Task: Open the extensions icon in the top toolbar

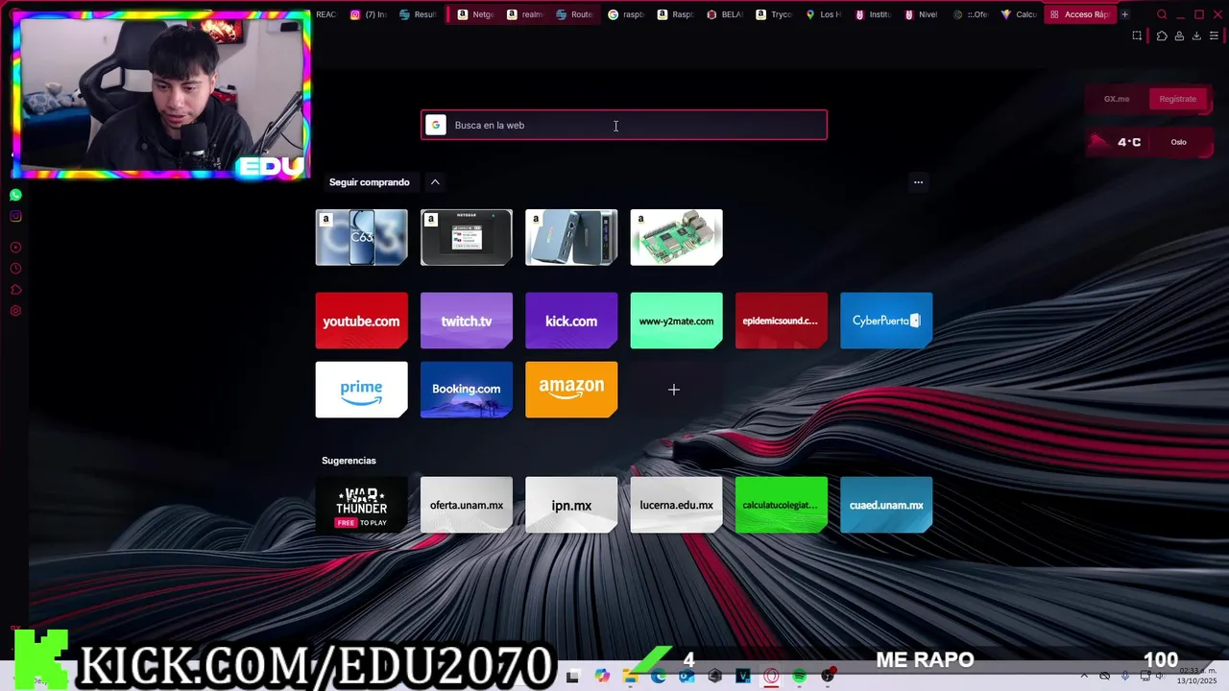Action: pyautogui.click(x=1162, y=36)
